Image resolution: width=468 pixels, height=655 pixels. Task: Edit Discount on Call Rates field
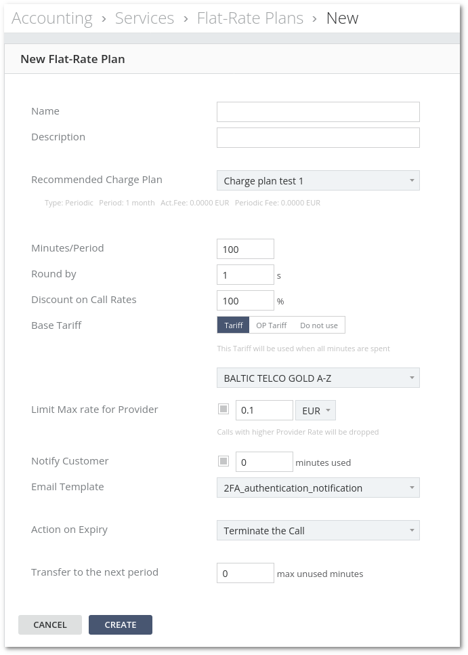pos(245,300)
